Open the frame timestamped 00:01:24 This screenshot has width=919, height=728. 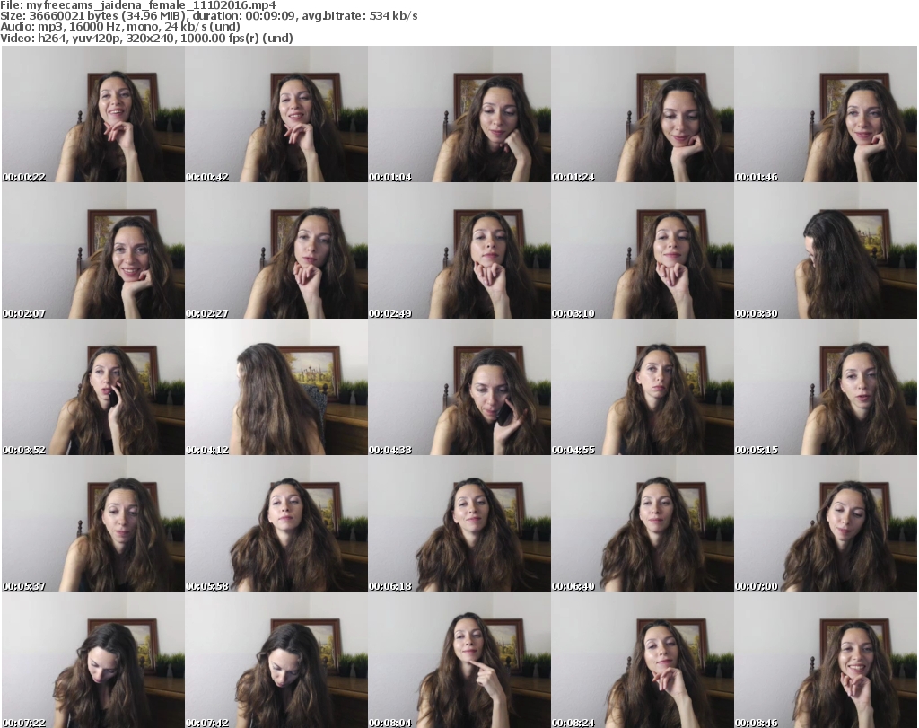point(643,114)
